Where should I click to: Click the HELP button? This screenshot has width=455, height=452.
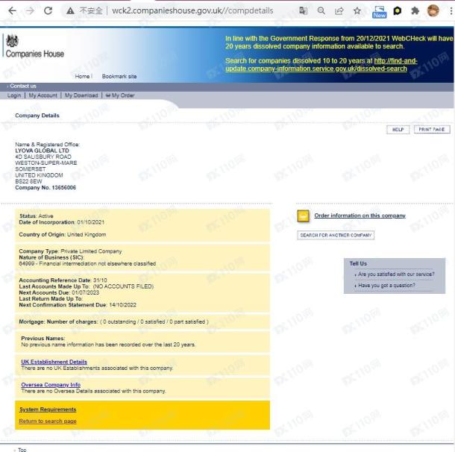(x=398, y=129)
